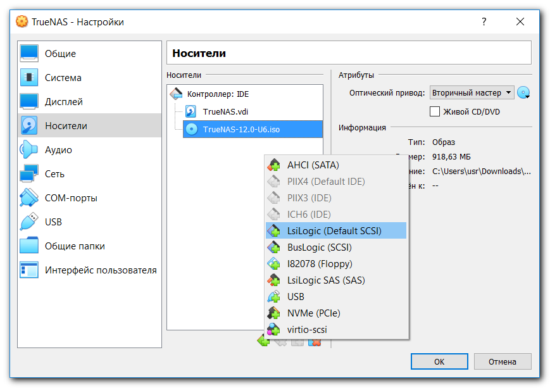Open the Оптический привод dropdown
The image size is (550, 388).
click(x=472, y=92)
